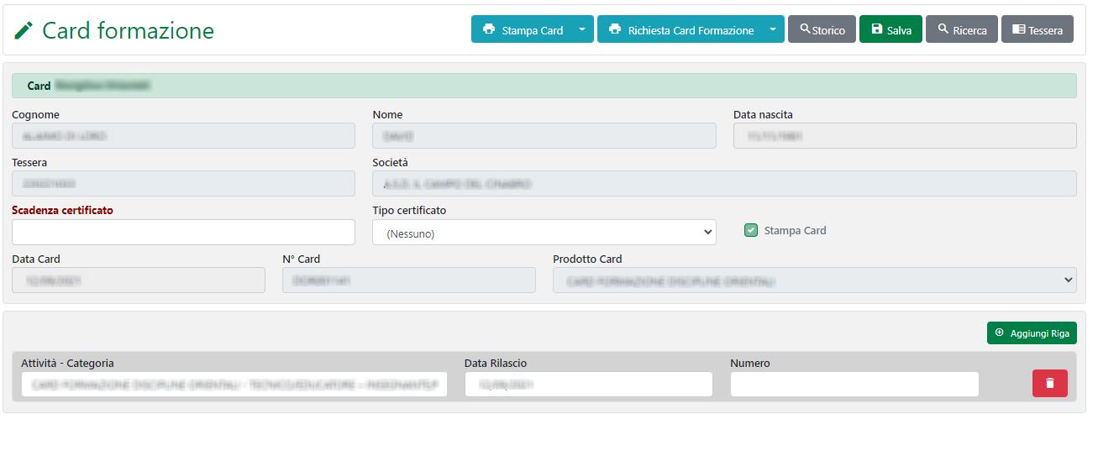Click the Attività - Categoria field
This screenshot has height=461, width=1098.
234,385
